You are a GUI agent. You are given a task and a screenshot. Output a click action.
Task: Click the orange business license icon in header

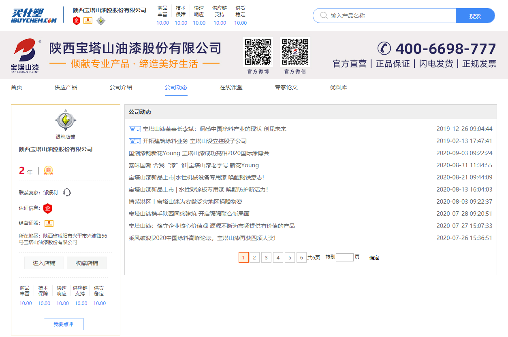(x=88, y=21)
